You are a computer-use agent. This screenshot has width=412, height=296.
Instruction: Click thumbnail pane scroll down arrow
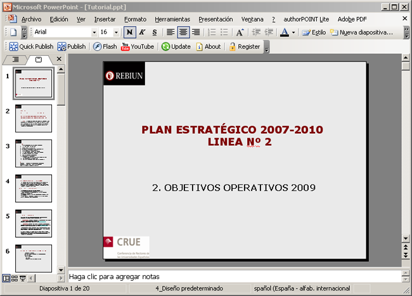click(x=61, y=270)
